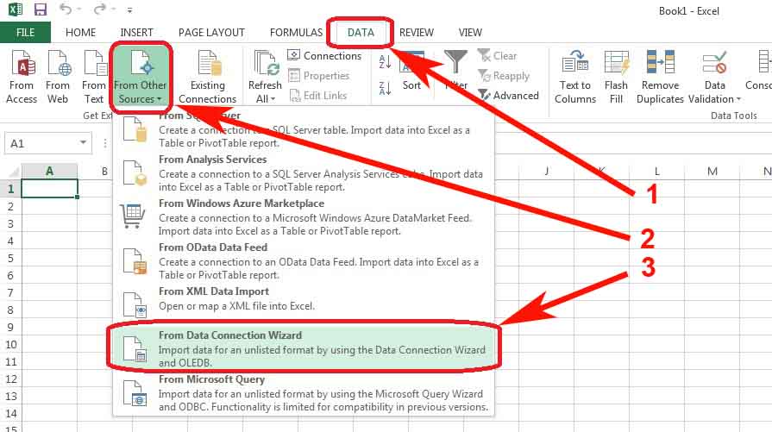The height and width of the screenshot is (432, 772).
Task: Click the Select All corner triangle
Action: (x=14, y=172)
